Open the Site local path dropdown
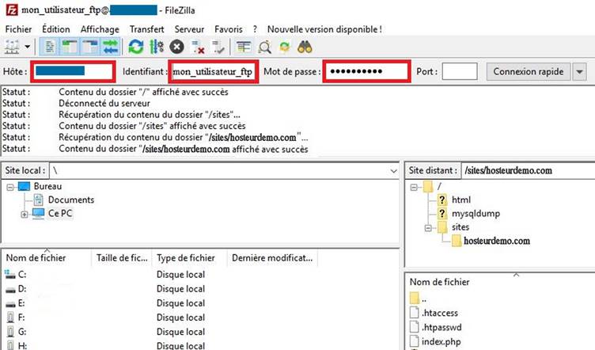Image resolution: width=595 pixels, height=350 pixels. 393,171
